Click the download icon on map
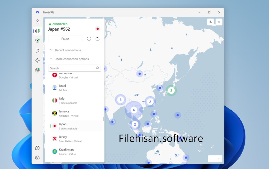269x169 pixels. (210, 22)
